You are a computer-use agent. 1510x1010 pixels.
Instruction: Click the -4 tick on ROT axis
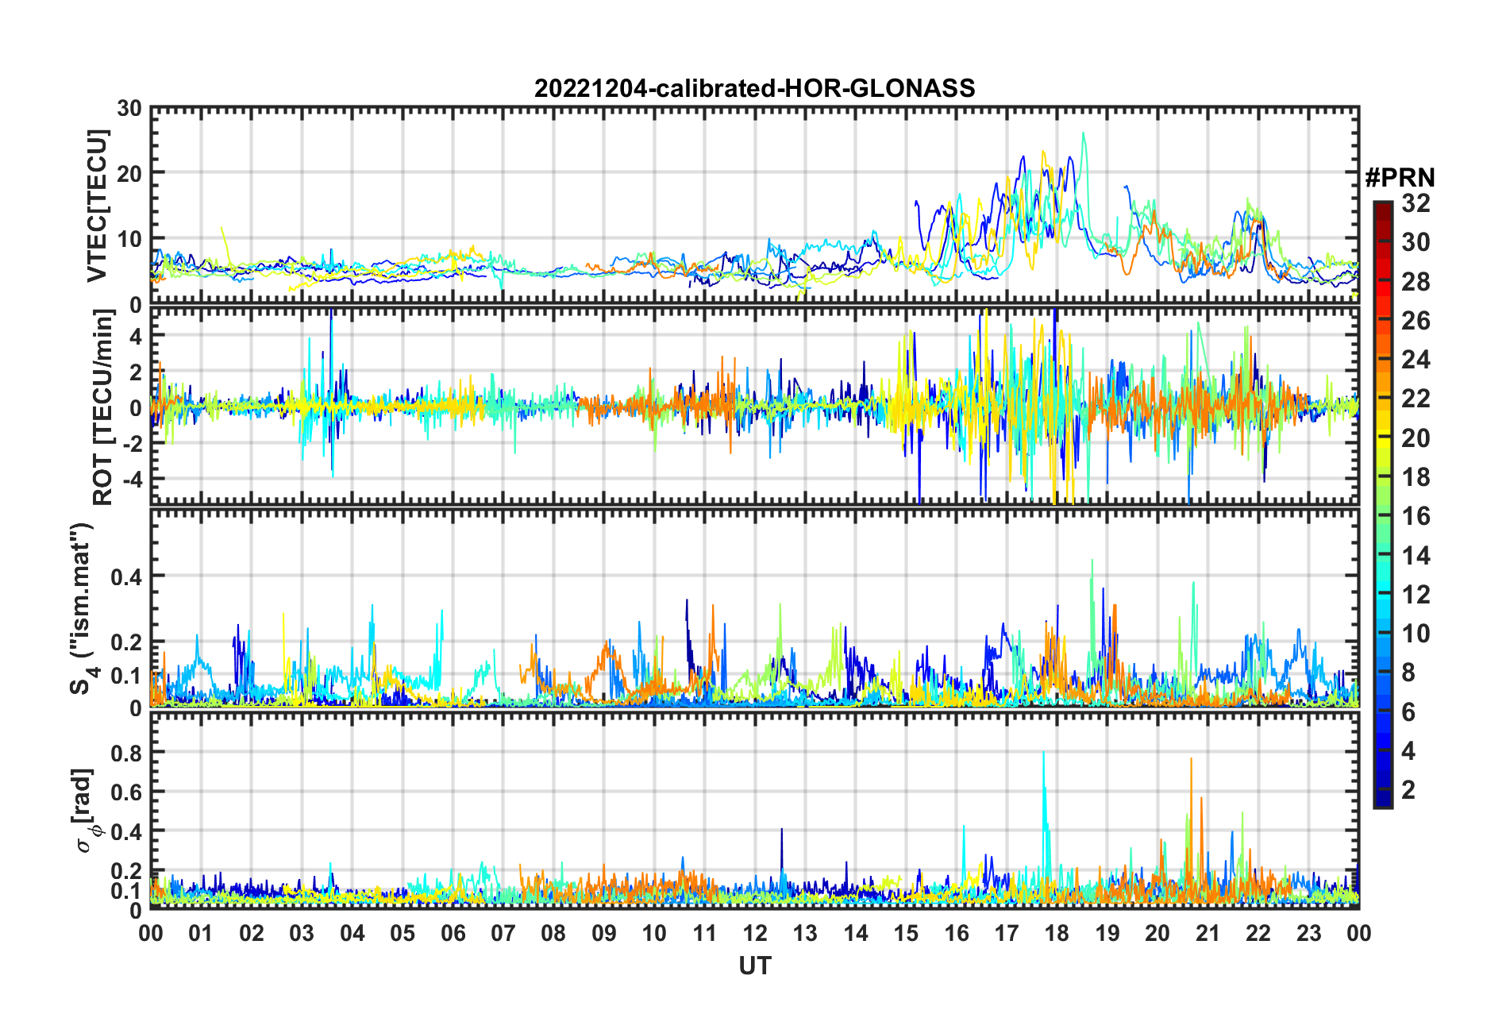tap(132, 479)
